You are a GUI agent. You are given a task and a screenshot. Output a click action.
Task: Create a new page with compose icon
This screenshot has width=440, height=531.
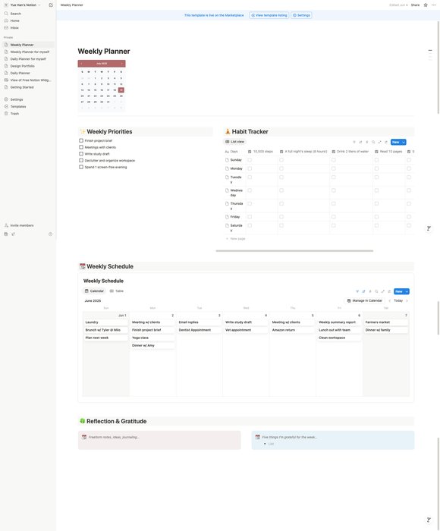coord(51,5)
